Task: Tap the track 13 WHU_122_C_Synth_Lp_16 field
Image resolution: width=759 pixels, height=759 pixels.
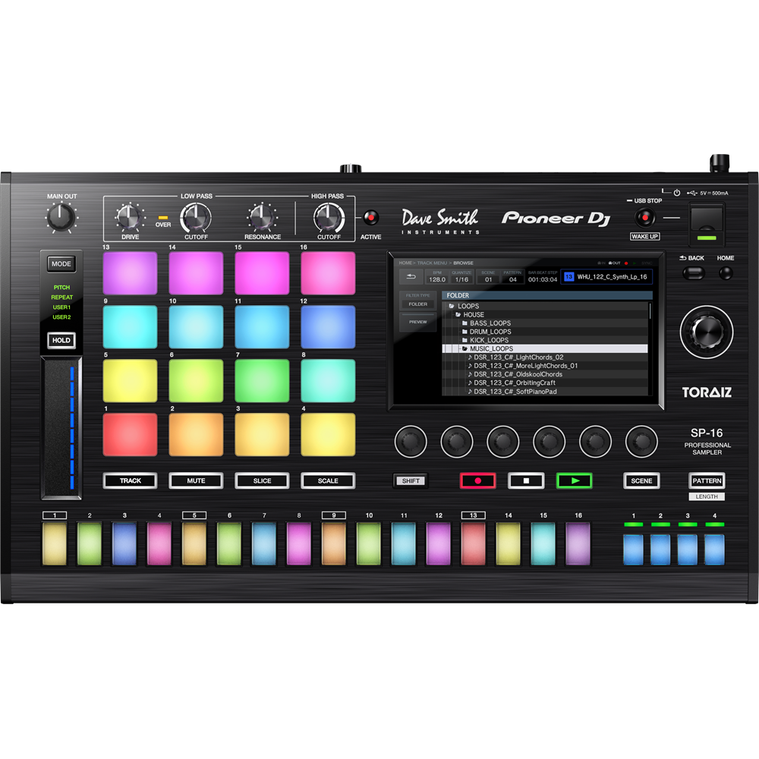Action: (x=606, y=277)
